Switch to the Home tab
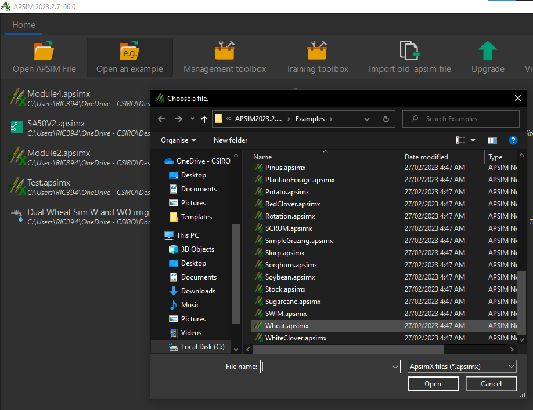 [x=24, y=25]
